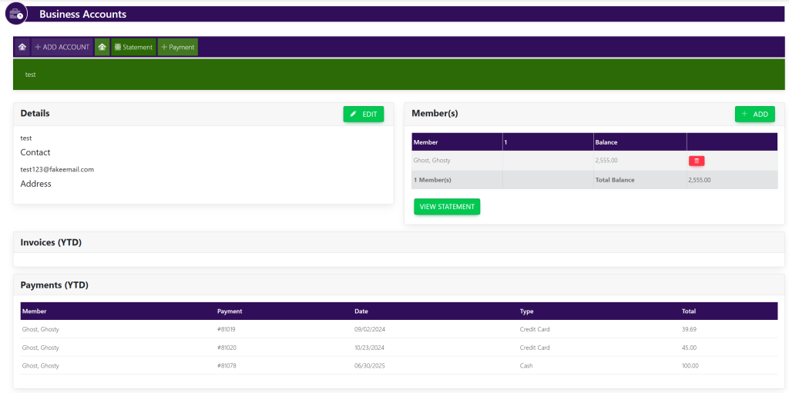Click the Payment toolbar button
789x393 pixels.
(178, 47)
